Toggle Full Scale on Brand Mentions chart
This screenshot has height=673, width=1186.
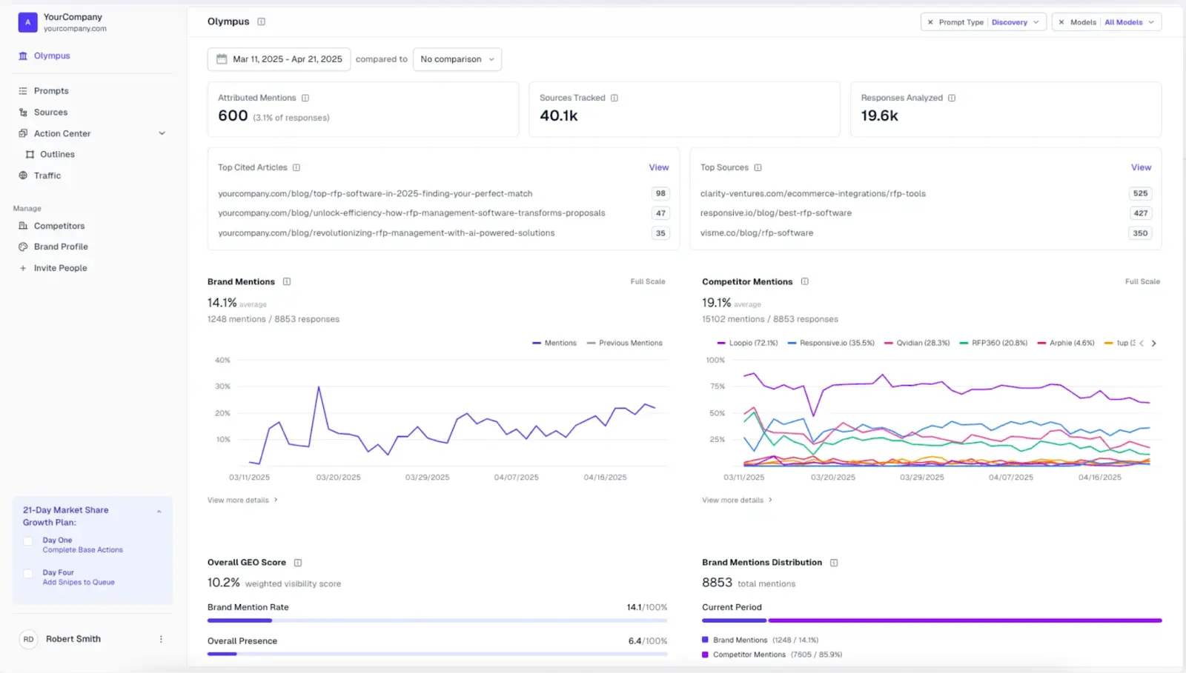point(648,282)
